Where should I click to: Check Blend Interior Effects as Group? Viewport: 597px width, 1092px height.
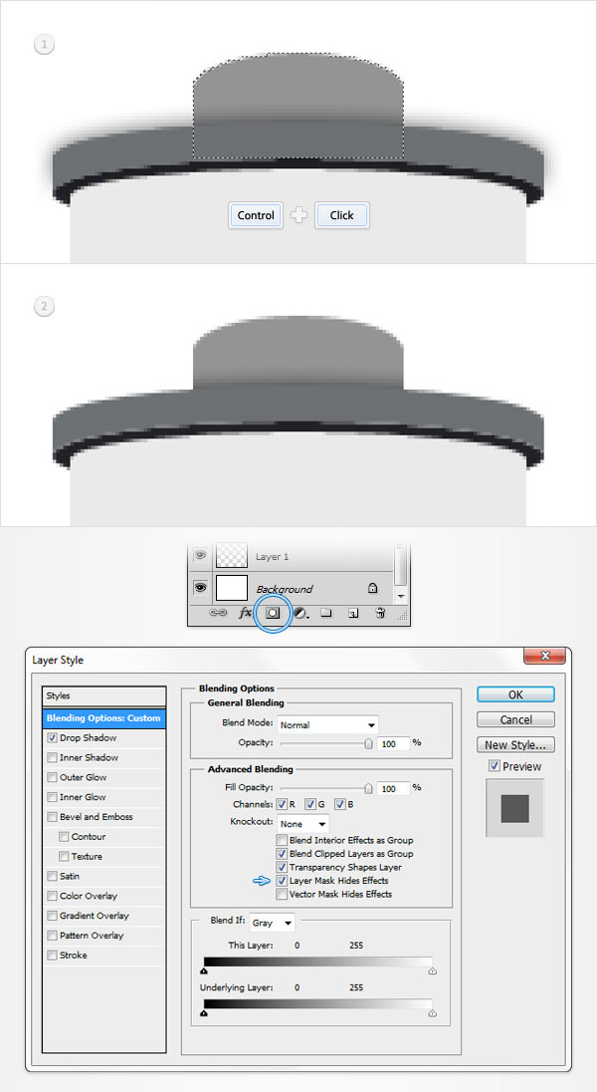282,840
